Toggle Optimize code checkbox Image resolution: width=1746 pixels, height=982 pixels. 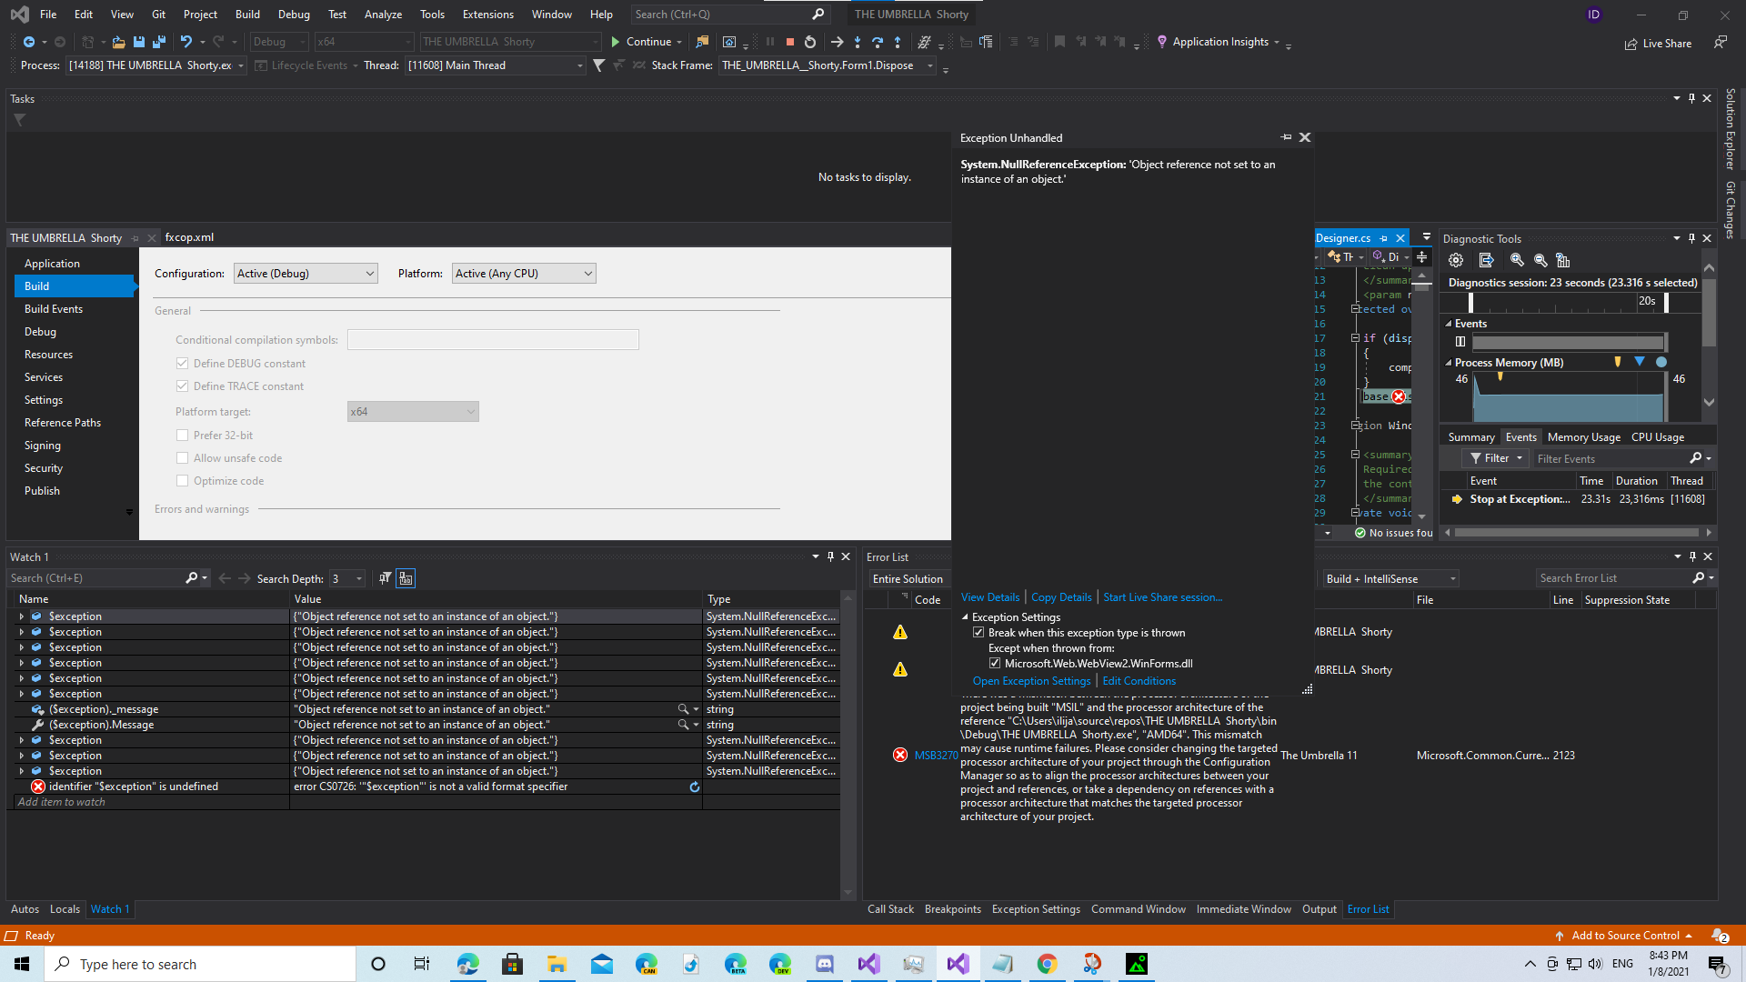click(x=183, y=481)
